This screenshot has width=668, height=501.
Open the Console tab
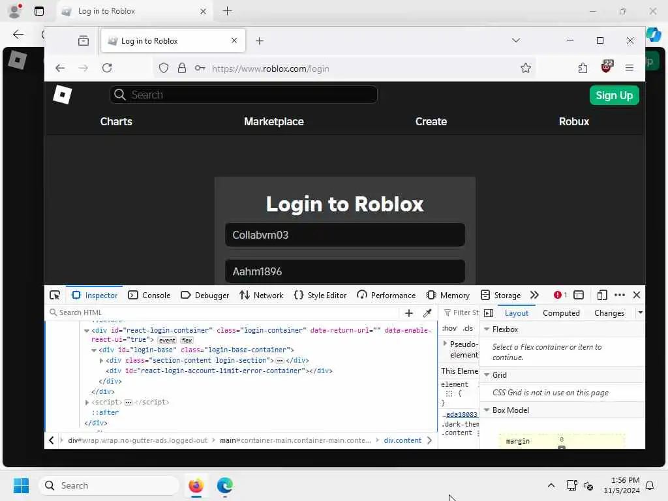[x=149, y=296]
